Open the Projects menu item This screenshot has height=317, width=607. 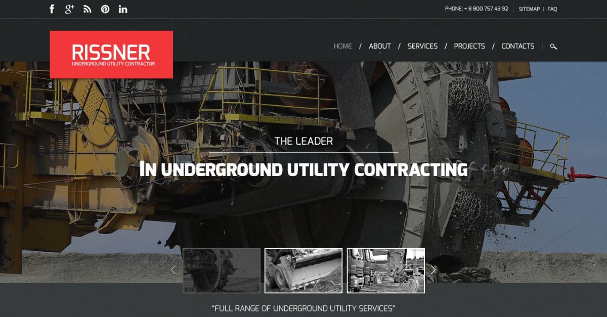[x=469, y=46]
